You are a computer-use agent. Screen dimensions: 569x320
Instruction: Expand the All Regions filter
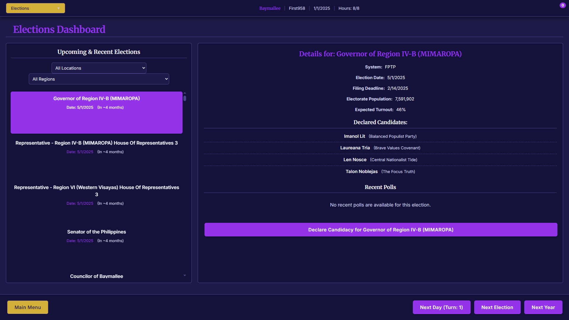[x=99, y=79]
